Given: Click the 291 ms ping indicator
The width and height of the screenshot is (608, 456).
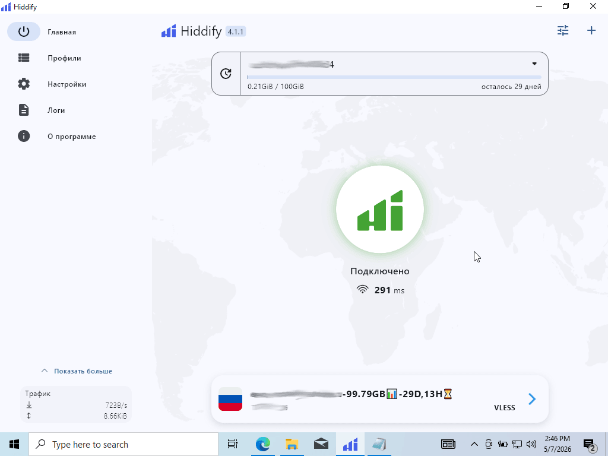Looking at the screenshot, I should point(389,290).
